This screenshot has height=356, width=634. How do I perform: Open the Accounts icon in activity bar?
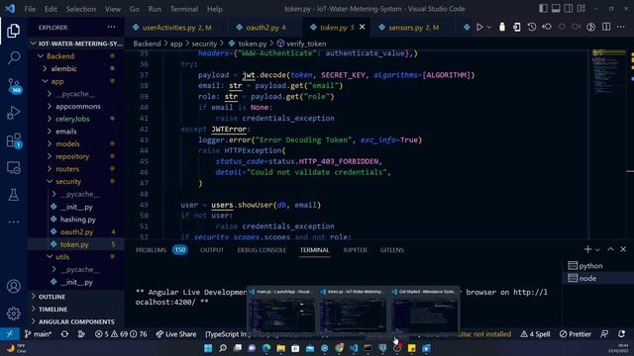13,286
